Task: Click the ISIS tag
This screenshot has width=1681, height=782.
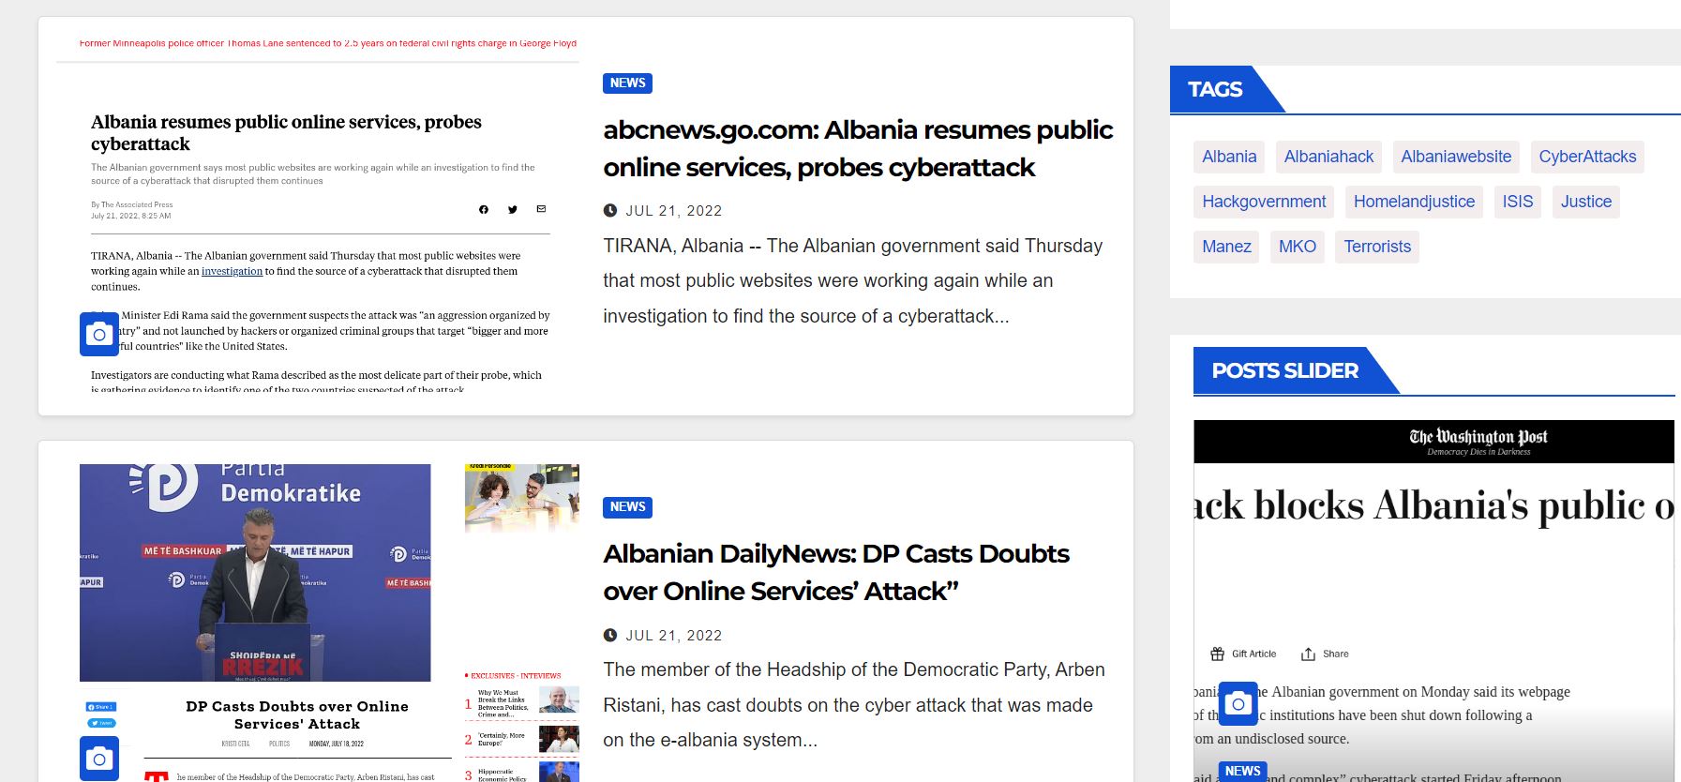Action: 1517,202
